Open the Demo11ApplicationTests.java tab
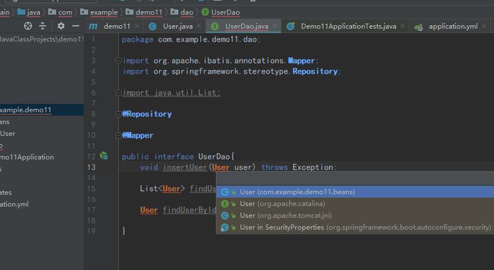 coord(348,26)
